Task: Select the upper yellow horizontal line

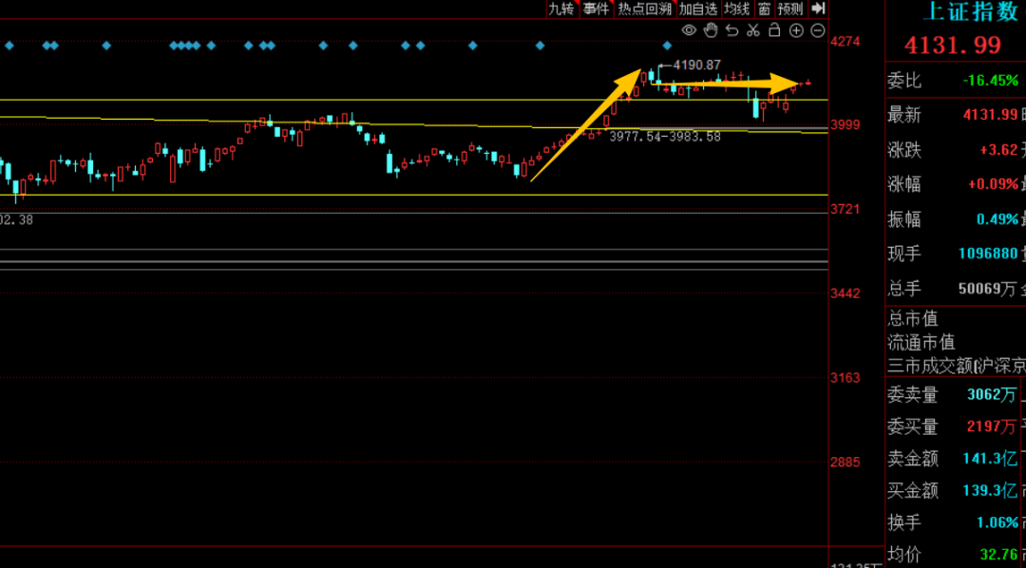Action: [413, 100]
